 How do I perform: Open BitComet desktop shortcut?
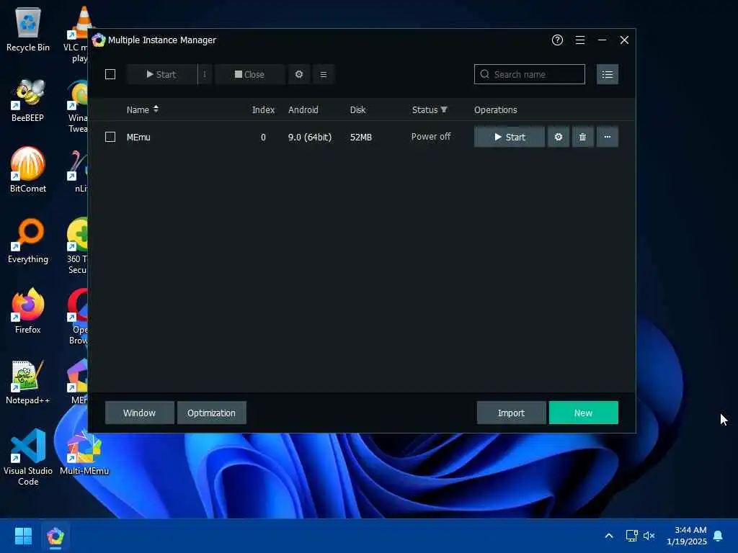click(x=28, y=170)
